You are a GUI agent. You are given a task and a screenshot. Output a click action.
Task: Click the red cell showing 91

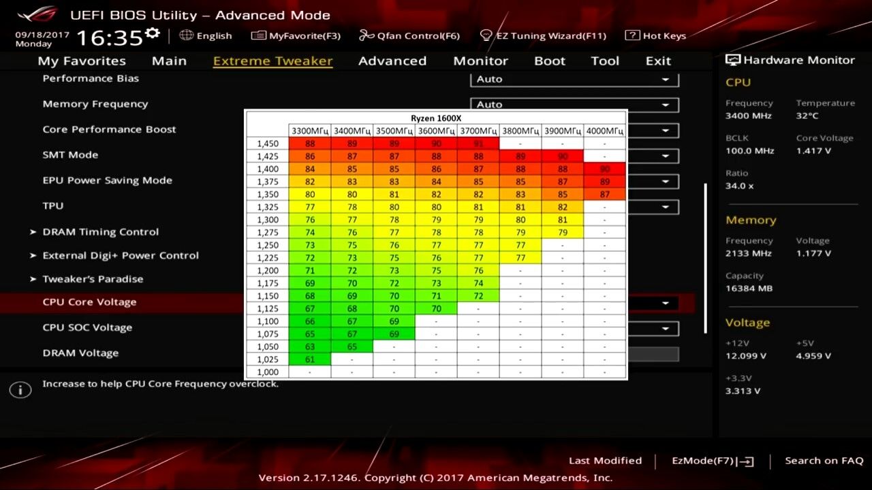(478, 144)
